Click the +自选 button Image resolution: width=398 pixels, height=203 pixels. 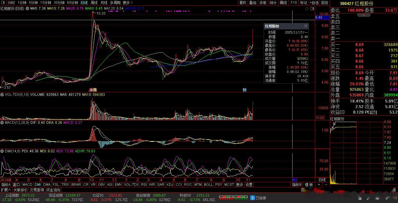click(x=314, y=3)
